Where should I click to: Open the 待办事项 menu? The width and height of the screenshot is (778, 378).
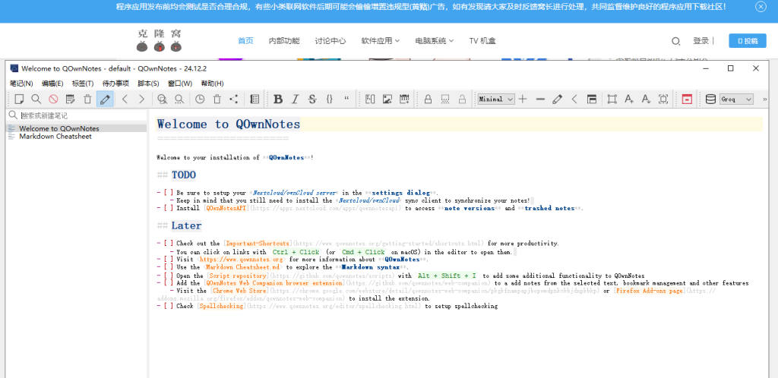(115, 83)
